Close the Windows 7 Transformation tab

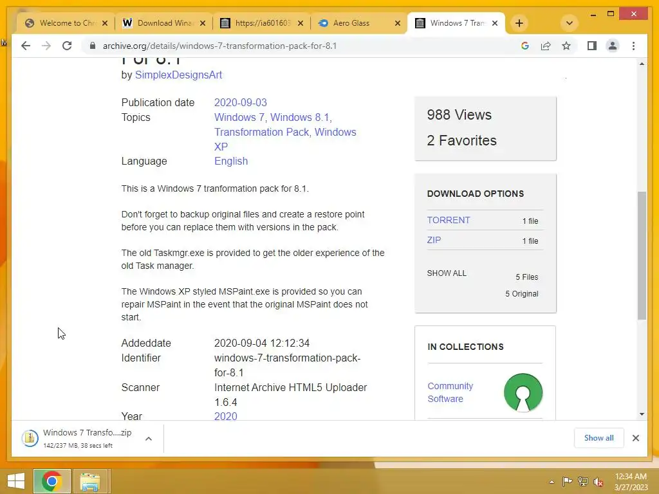tap(495, 23)
